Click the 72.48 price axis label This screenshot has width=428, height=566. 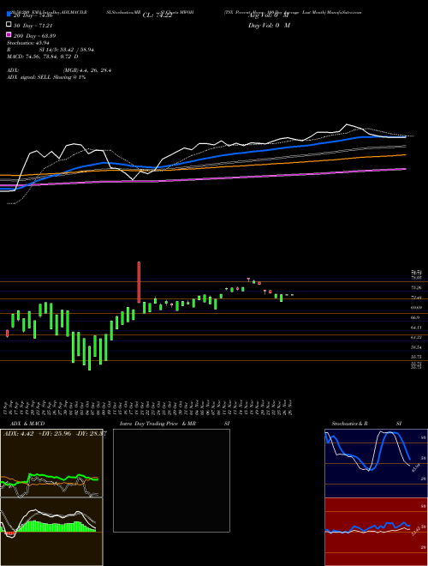416,298
